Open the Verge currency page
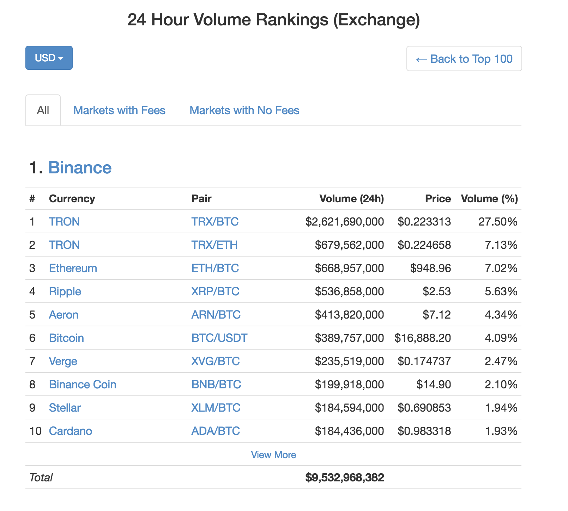 [63, 361]
